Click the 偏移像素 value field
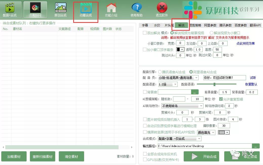 (x=224, y=126)
